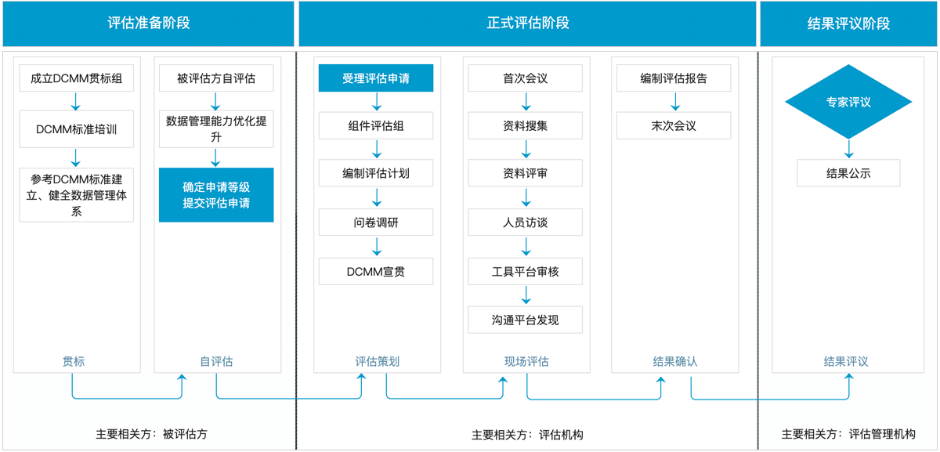940x452 pixels.
Task: Select the 首次会议 step box
Action: click(x=526, y=78)
